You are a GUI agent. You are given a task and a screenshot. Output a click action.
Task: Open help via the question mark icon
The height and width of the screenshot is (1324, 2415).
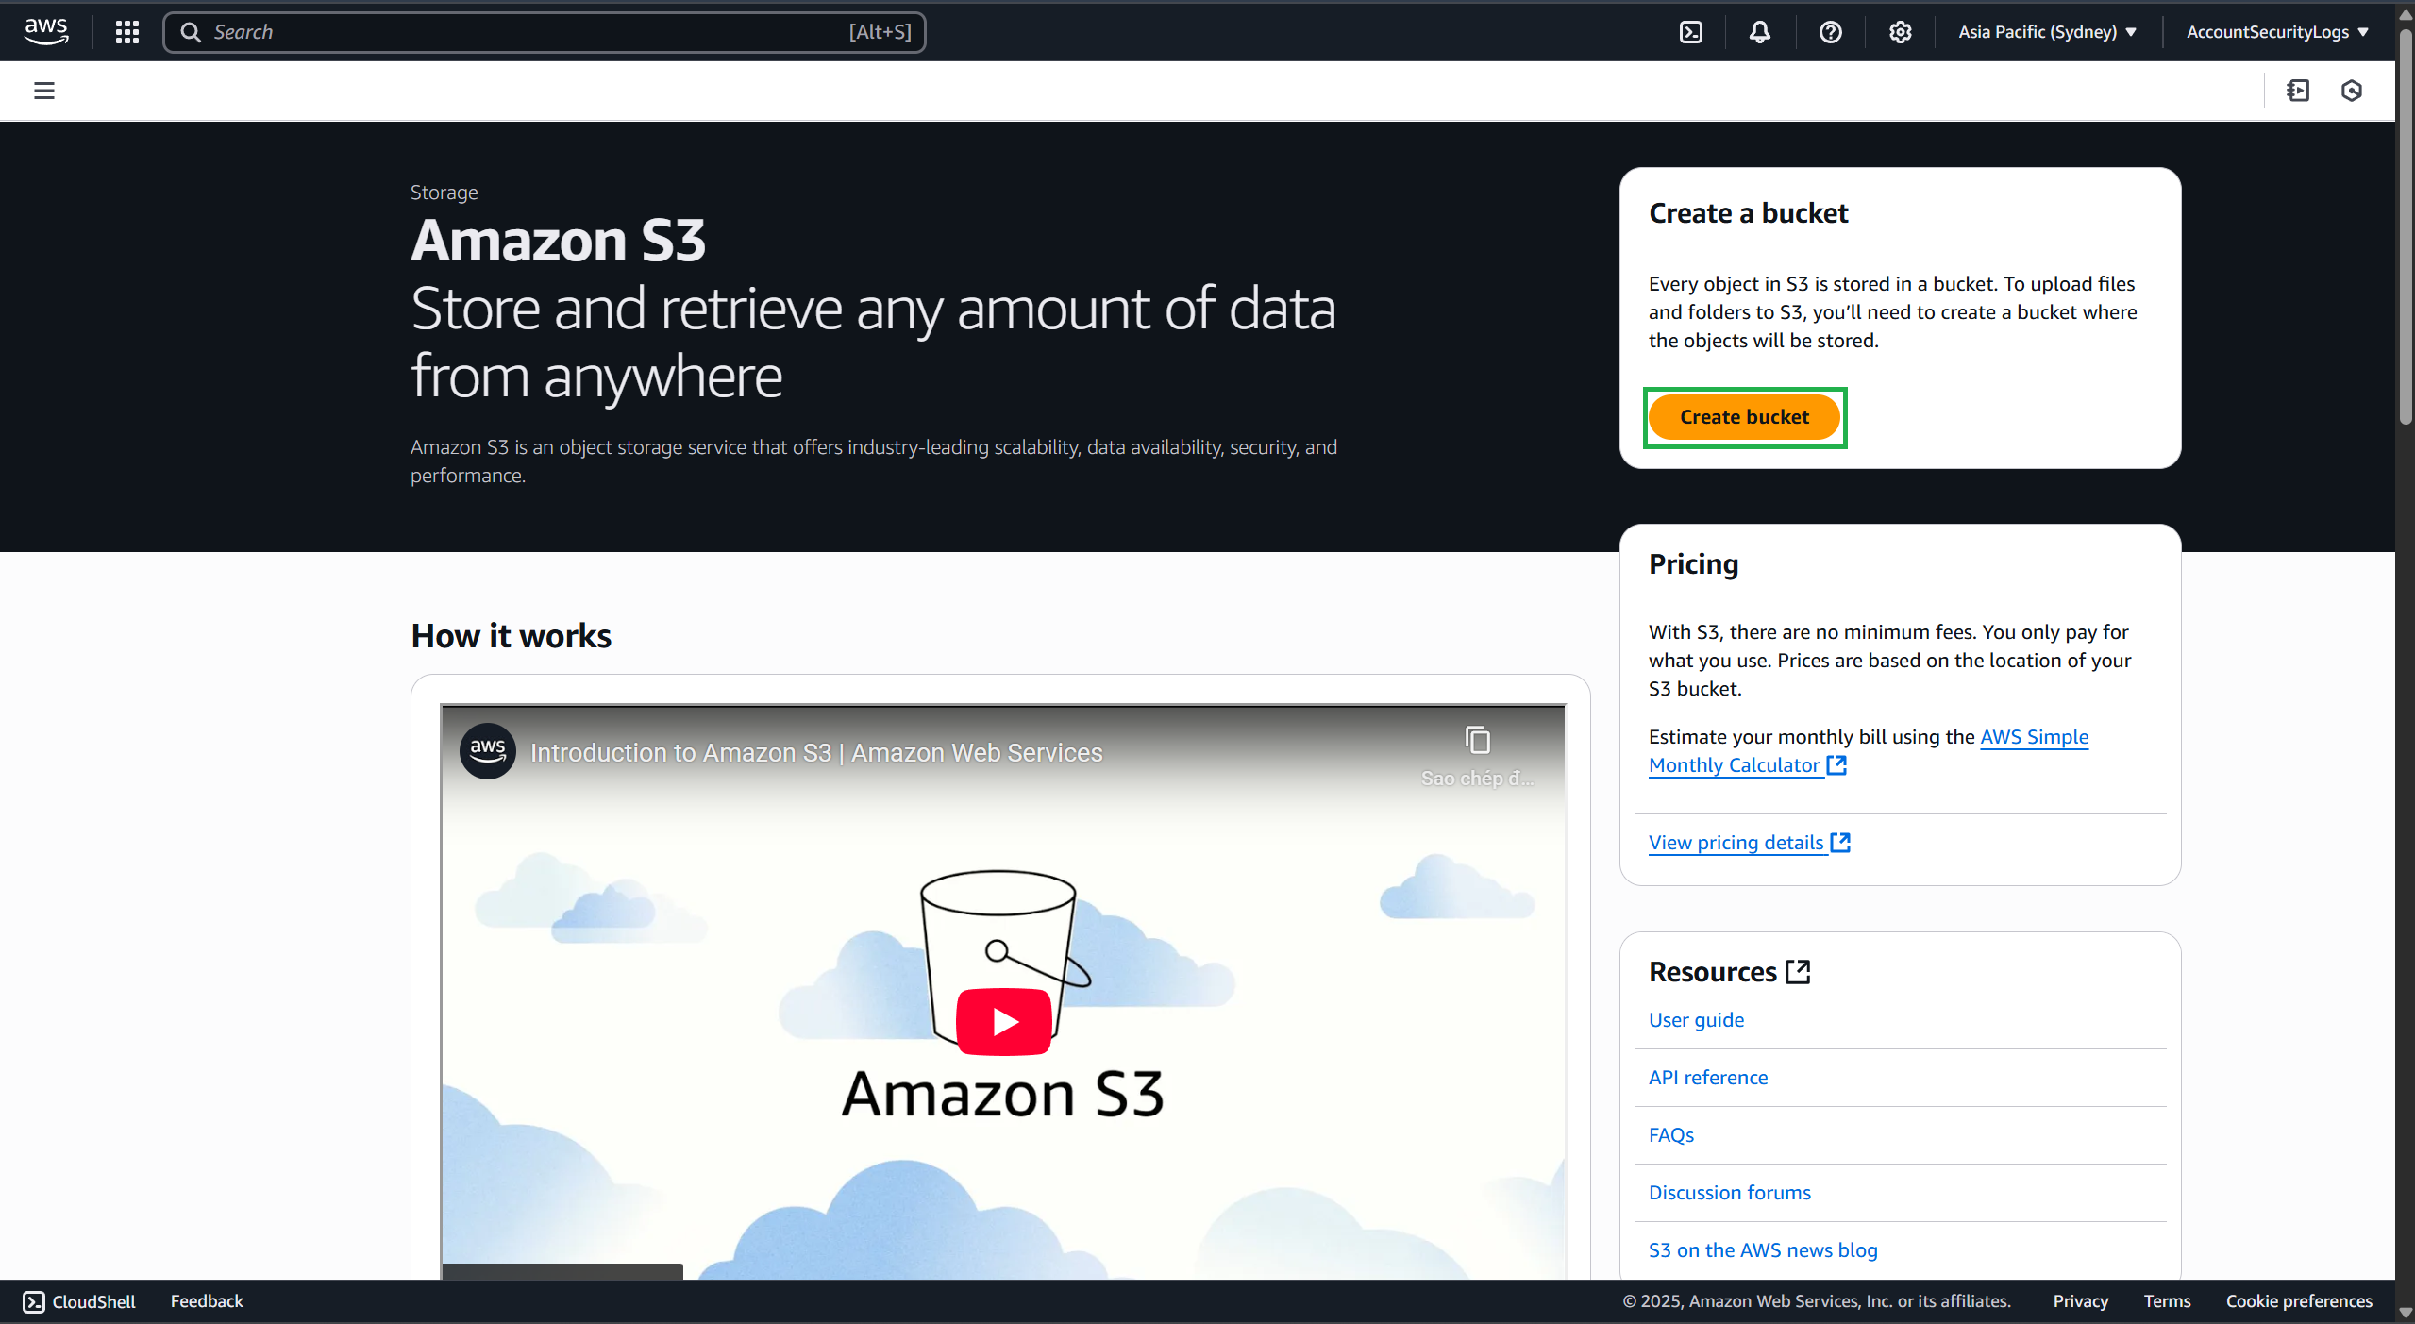click(x=1830, y=31)
